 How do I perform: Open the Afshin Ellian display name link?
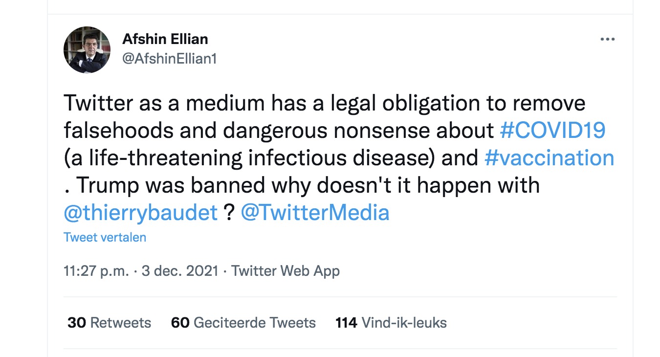pyautogui.click(x=165, y=39)
